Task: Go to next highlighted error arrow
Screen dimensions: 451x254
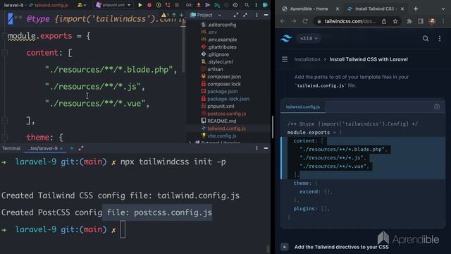Action: pyautogui.click(x=182, y=15)
